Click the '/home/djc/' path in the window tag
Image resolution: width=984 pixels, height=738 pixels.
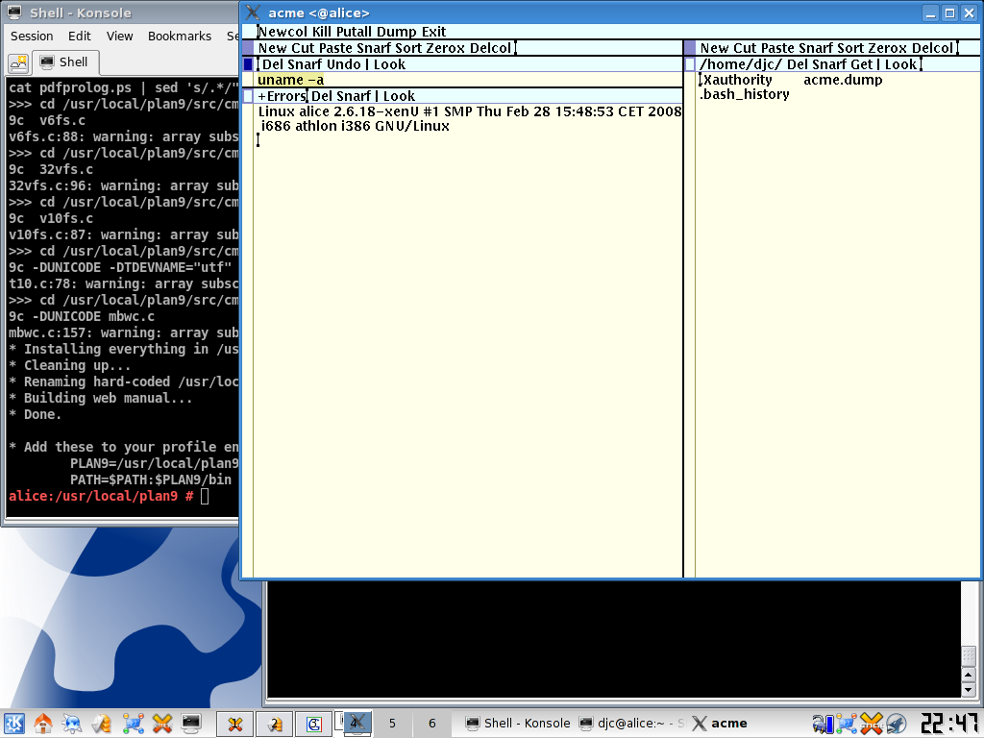741,64
